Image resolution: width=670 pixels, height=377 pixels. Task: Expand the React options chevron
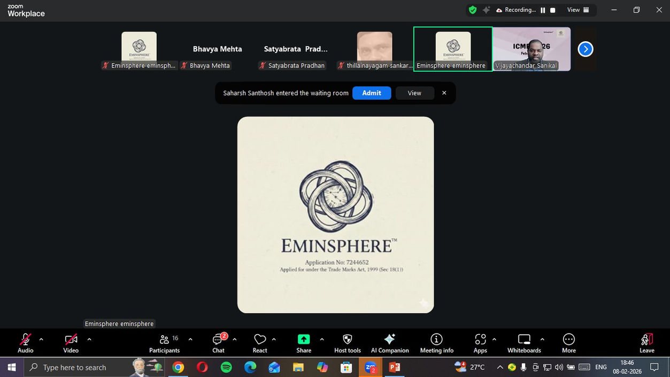[274, 339]
